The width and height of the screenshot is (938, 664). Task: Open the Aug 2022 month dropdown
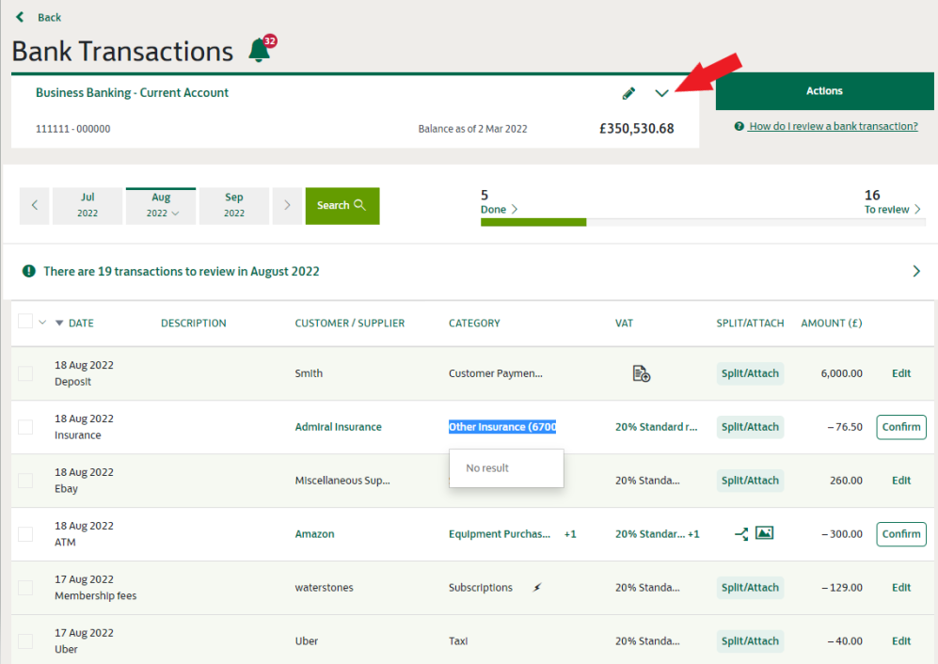pyautogui.click(x=161, y=206)
